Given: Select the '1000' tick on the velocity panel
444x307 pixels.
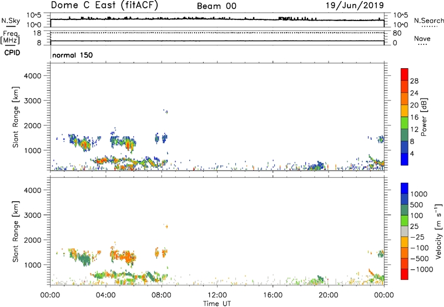Looking at the screenshot, I should pos(33,265).
